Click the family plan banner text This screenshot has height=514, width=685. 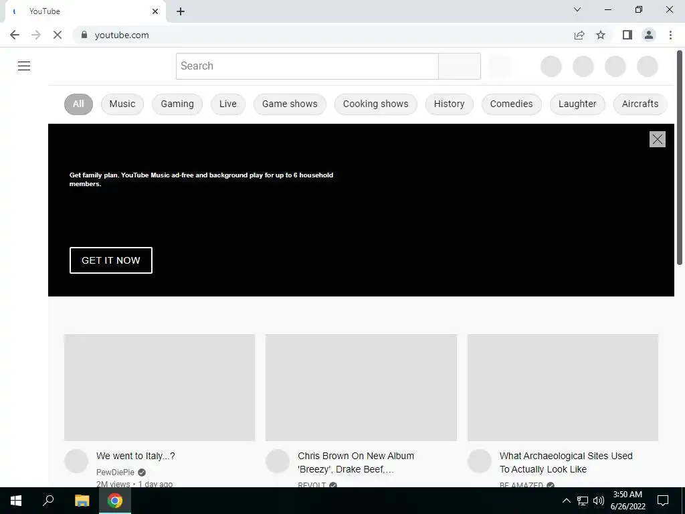[201, 179]
